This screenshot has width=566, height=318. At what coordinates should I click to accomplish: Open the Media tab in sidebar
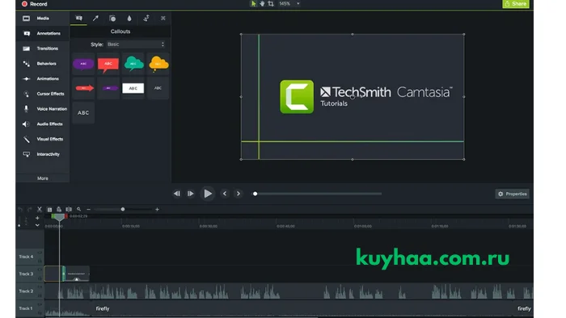pos(43,19)
